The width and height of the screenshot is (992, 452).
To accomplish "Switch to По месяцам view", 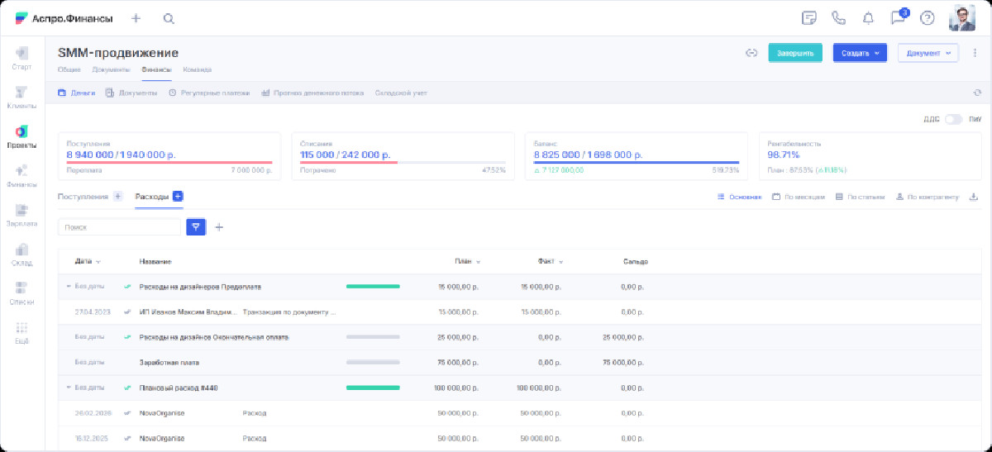I will click(x=798, y=197).
